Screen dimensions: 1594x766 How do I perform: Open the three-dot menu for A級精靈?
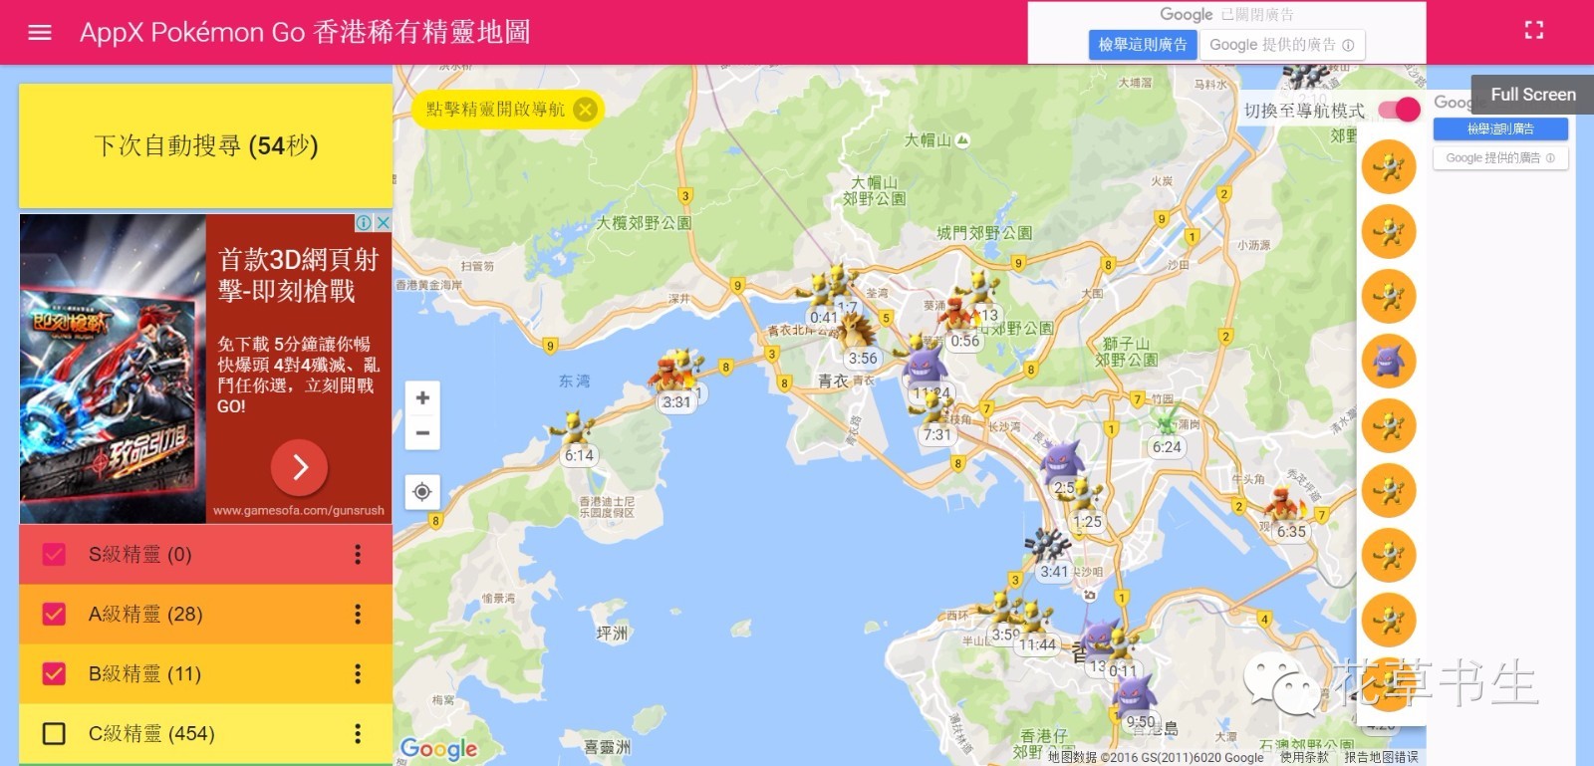pyautogui.click(x=358, y=614)
